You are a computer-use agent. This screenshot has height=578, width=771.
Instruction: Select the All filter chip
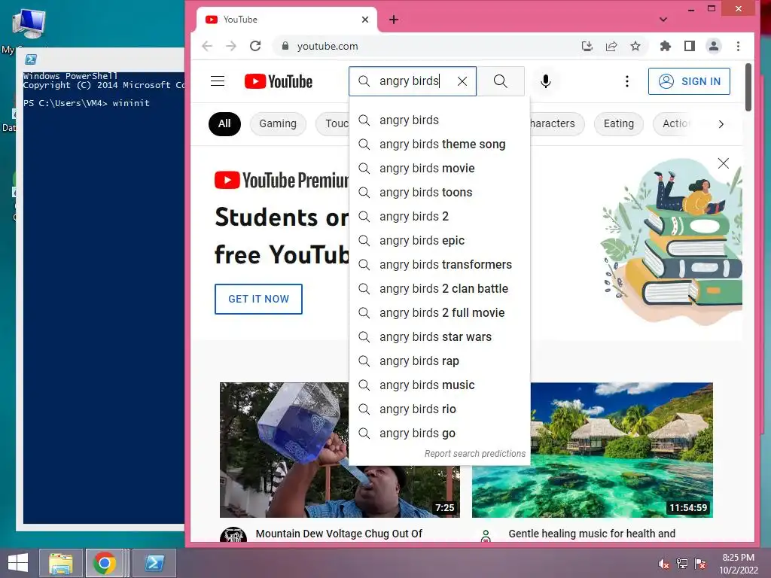pyautogui.click(x=224, y=123)
